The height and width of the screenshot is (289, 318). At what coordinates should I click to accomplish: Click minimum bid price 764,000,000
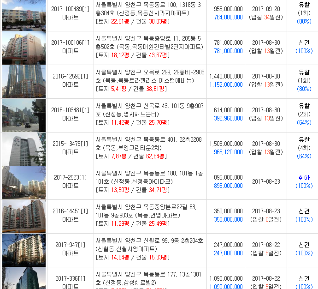click(228, 17)
